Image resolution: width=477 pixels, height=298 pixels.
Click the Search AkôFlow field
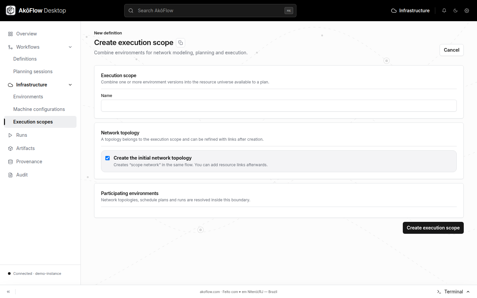(210, 11)
